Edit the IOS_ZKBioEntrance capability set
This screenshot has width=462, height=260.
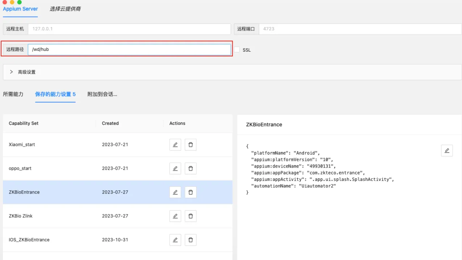pyautogui.click(x=175, y=240)
